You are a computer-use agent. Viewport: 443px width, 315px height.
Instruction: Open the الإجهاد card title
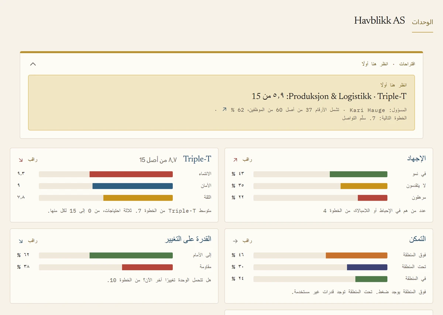(x=416, y=158)
